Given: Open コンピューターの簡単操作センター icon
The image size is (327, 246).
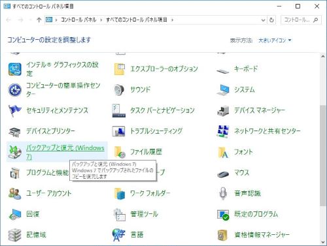Looking at the screenshot, I should click(x=15, y=90).
